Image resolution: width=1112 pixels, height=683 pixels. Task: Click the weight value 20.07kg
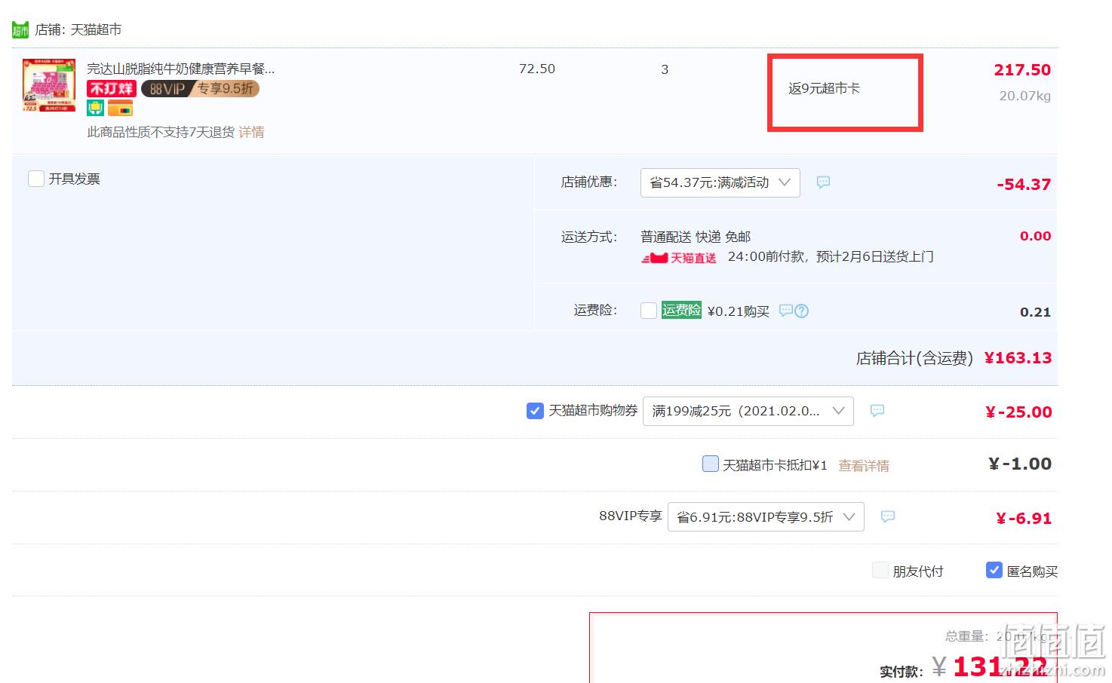pos(1024,96)
